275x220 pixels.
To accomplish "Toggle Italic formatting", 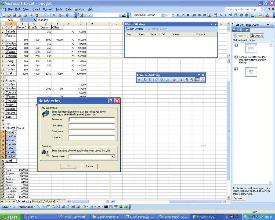I will point(183,15).
